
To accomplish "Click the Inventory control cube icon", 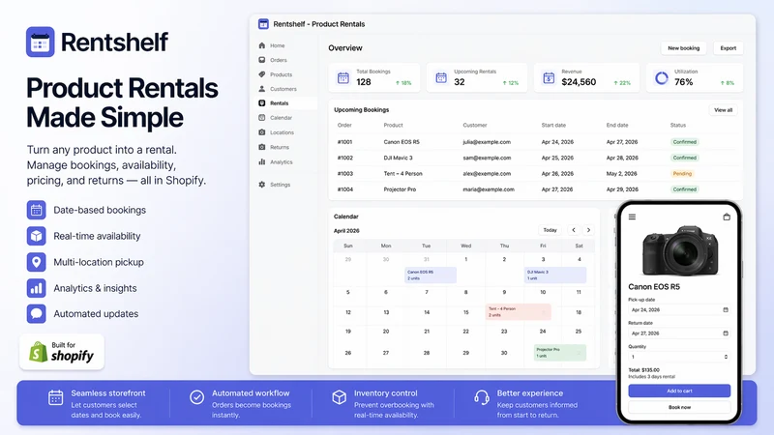I will click(x=340, y=397).
